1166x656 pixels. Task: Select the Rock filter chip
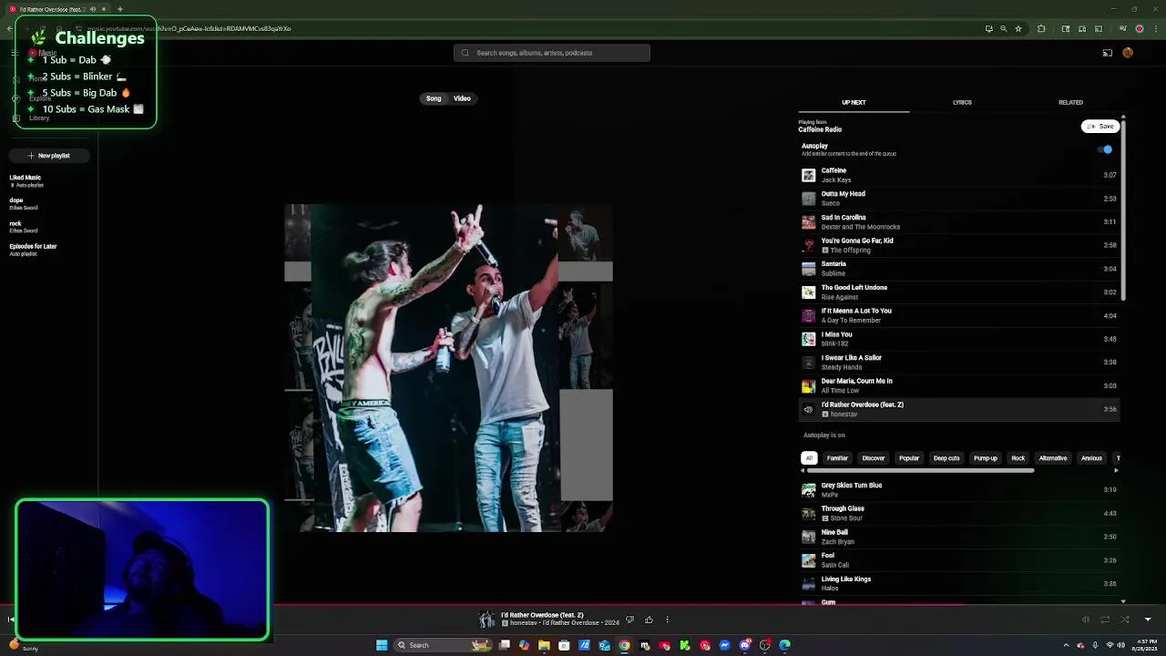(x=1018, y=458)
